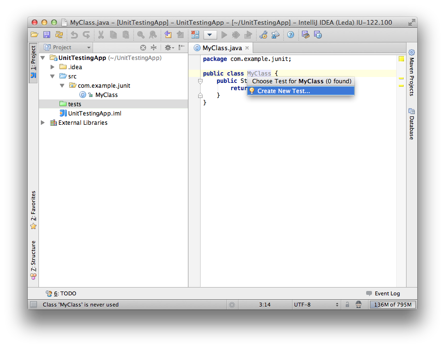Collapse the UnitTestingApp root node

tap(43, 58)
